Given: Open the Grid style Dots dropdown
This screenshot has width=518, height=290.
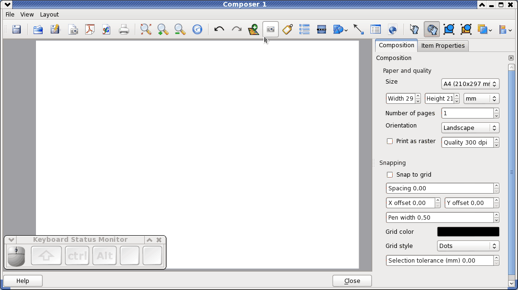Looking at the screenshot, I should [468, 246].
